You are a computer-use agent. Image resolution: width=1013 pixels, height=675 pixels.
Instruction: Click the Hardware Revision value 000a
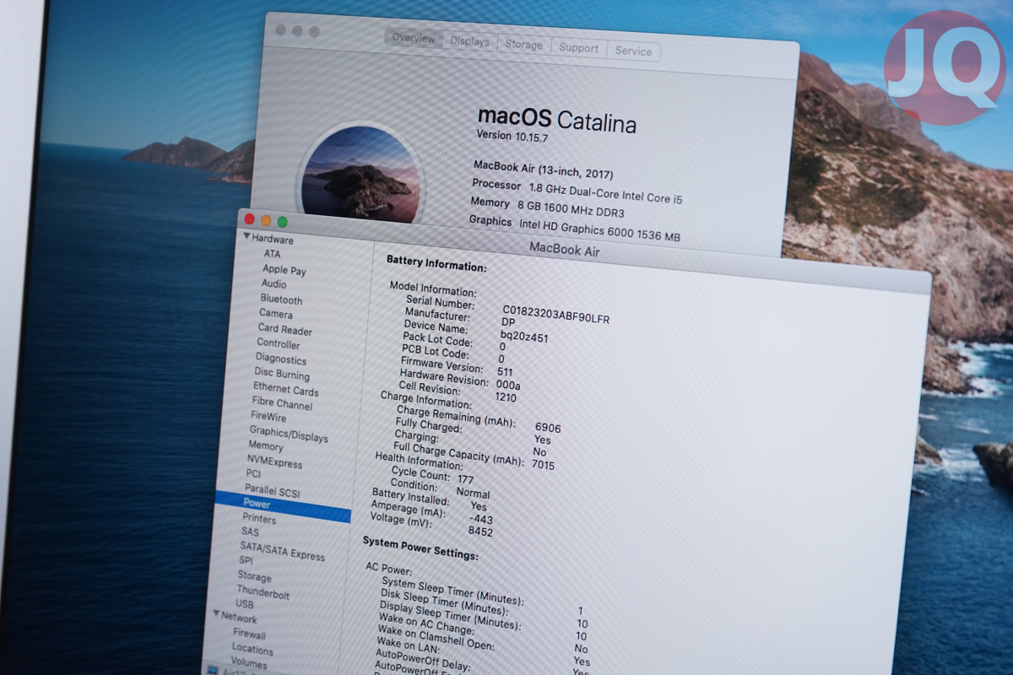pos(507,384)
